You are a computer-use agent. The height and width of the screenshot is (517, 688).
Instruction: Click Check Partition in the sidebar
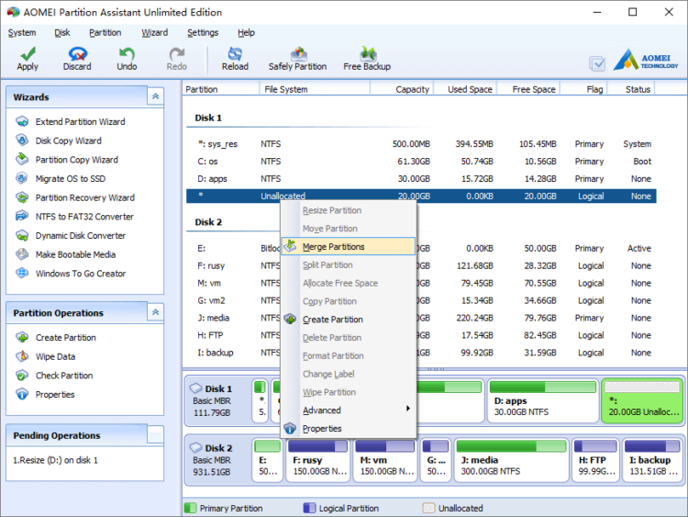[64, 376]
